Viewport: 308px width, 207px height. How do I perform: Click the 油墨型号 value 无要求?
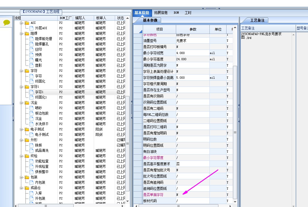(193, 41)
